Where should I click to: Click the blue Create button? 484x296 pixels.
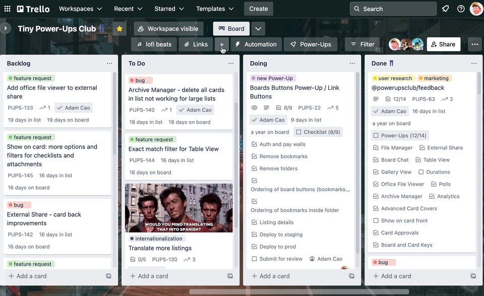(258, 9)
